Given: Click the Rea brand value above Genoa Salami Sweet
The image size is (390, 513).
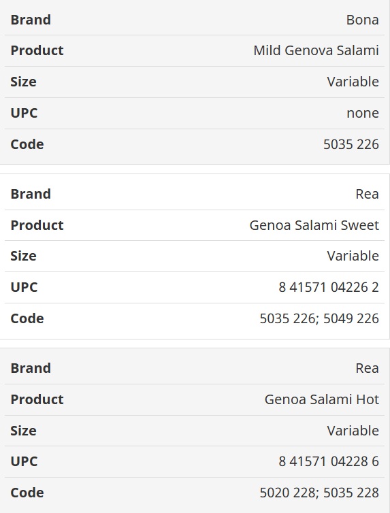Looking at the screenshot, I should click(367, 194).
